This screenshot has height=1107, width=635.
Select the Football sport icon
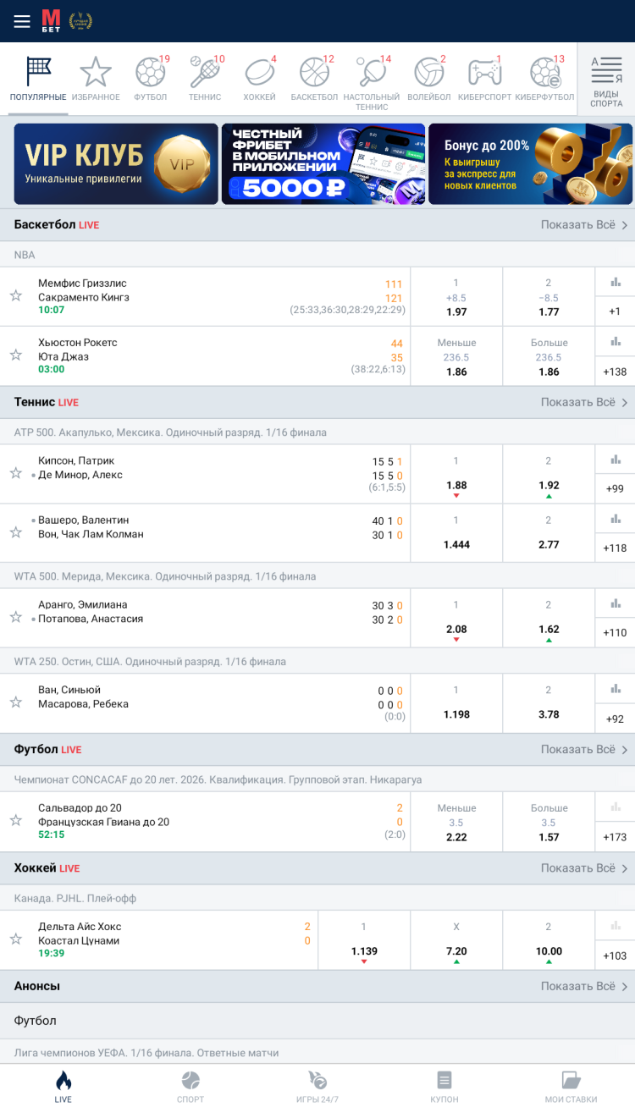tap(150, 78)
